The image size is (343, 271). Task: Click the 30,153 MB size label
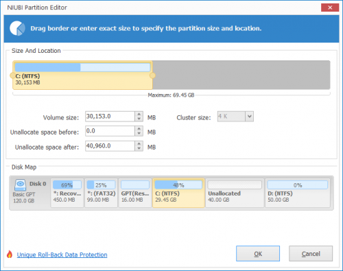[x=27, y=82]
